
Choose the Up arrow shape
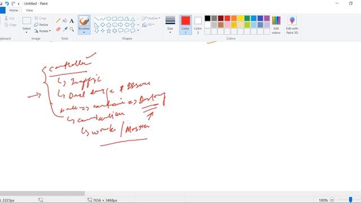tap(133, 25)
